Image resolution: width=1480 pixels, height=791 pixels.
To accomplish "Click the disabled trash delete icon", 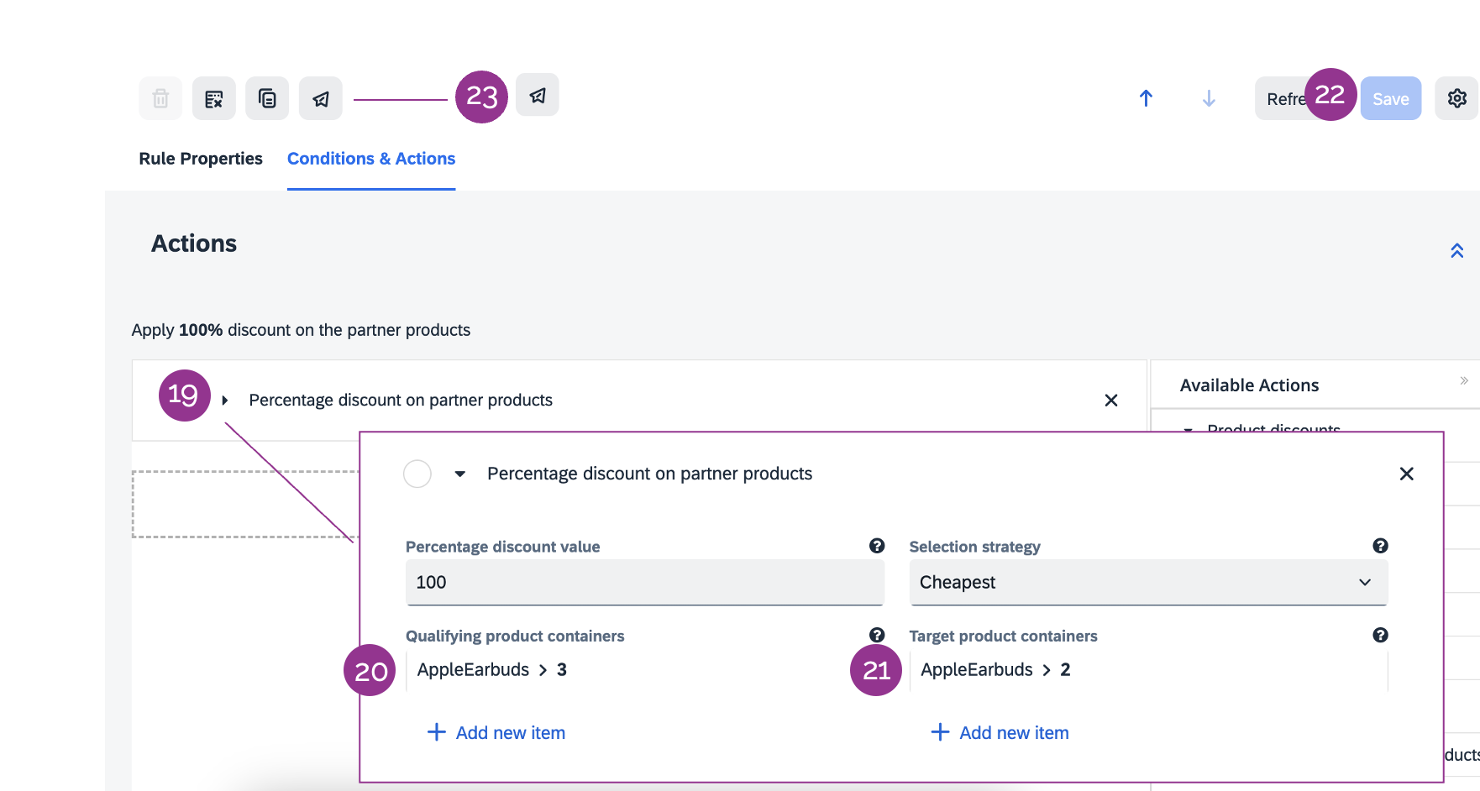I will pyautogui.click(x=160, y=99).
